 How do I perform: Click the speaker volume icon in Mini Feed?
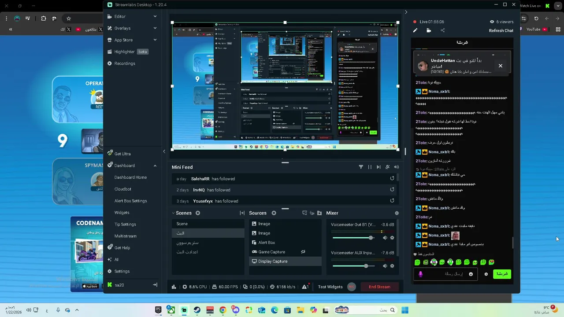tap(396, 167)
